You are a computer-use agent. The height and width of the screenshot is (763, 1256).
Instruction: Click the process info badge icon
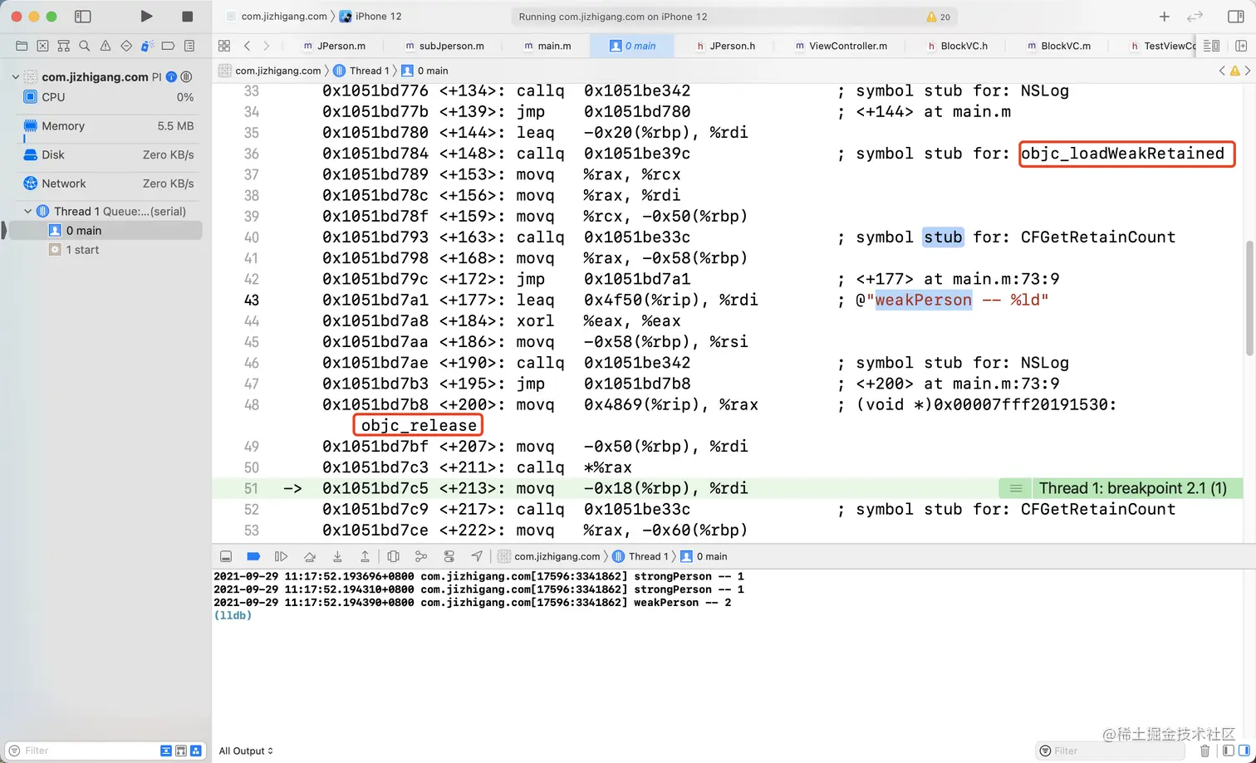pos(171,76)
